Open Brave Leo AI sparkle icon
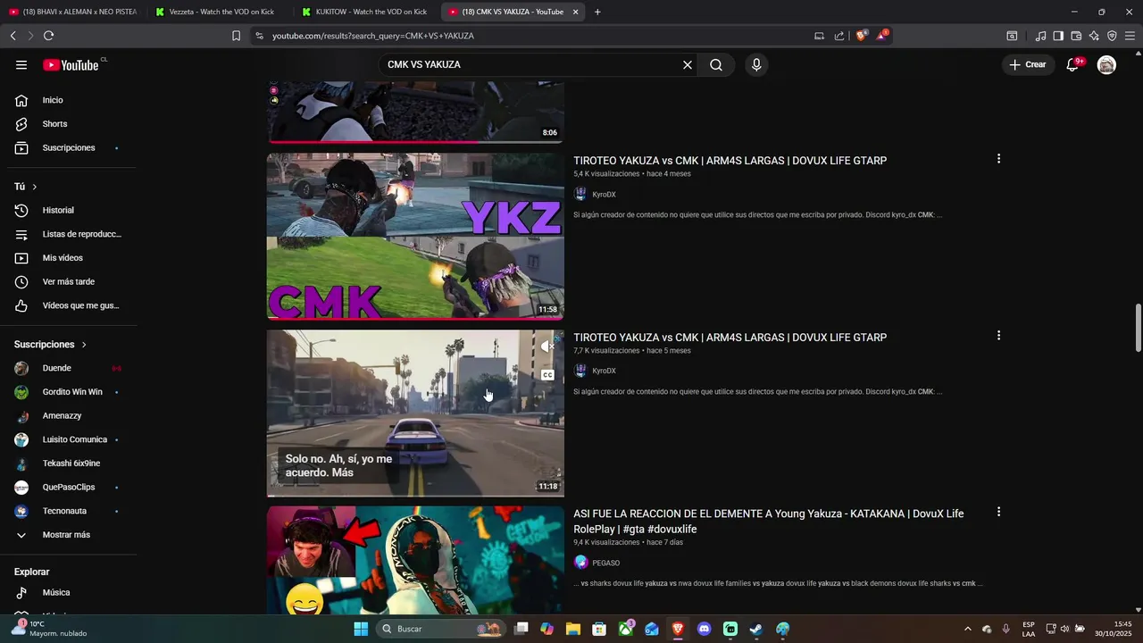 (x=1094, y=36)
